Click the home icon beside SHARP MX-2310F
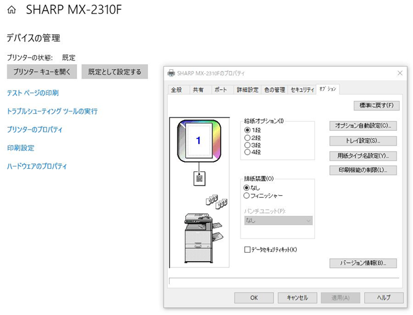The width and height of the screenshot is (413, 315). [12, 10]
